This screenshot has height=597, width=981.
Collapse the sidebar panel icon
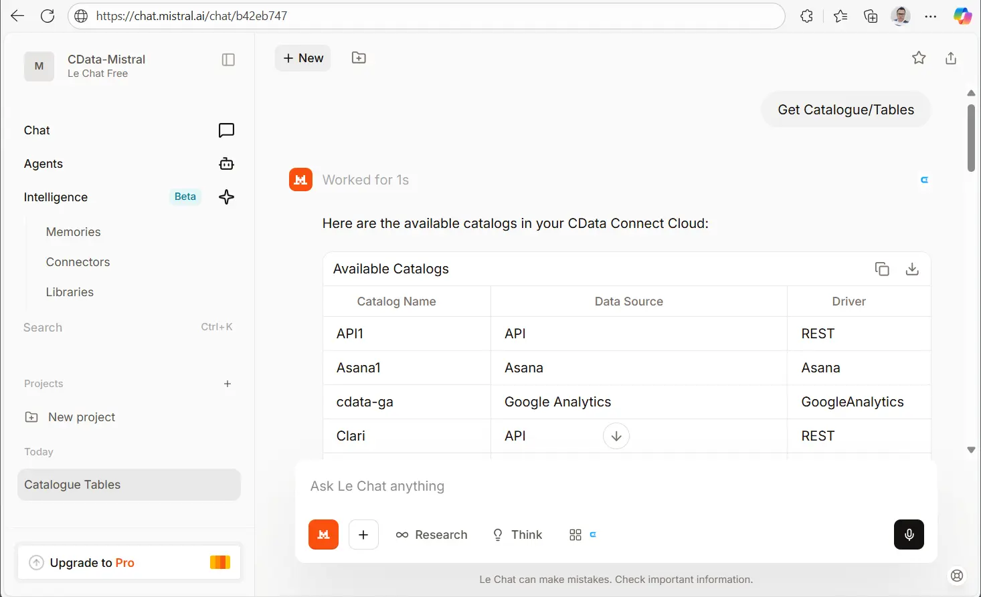pos(228,59)
